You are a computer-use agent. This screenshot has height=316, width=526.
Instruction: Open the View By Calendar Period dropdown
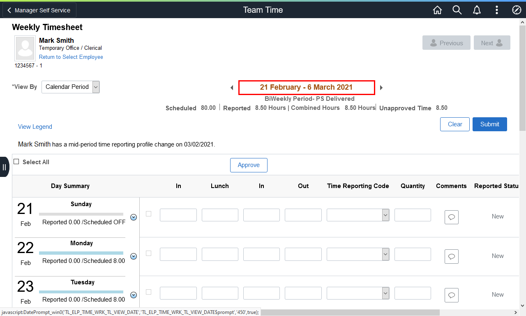71,87
